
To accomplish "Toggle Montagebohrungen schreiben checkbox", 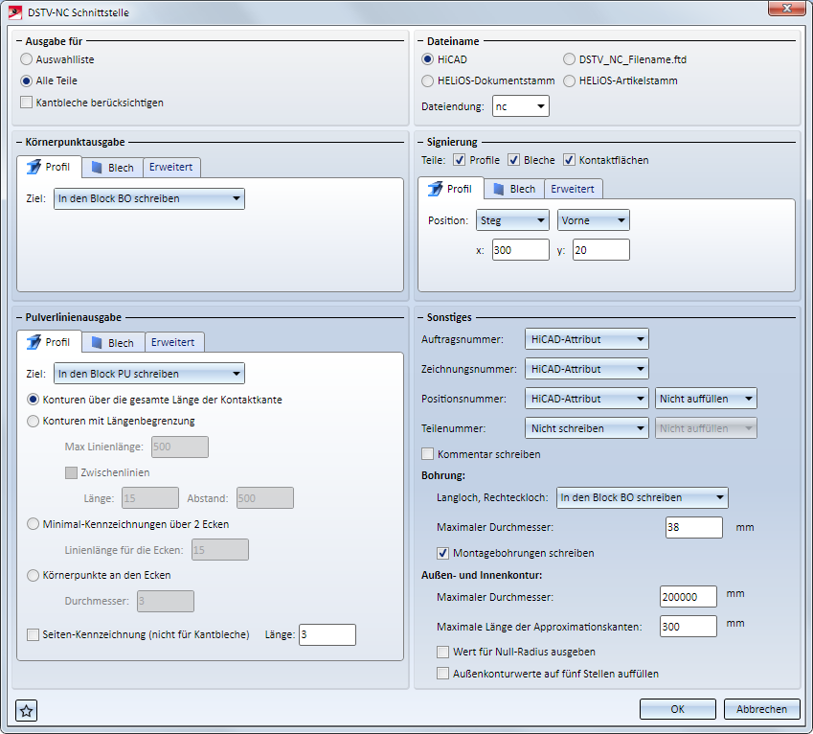I will 442,553.
